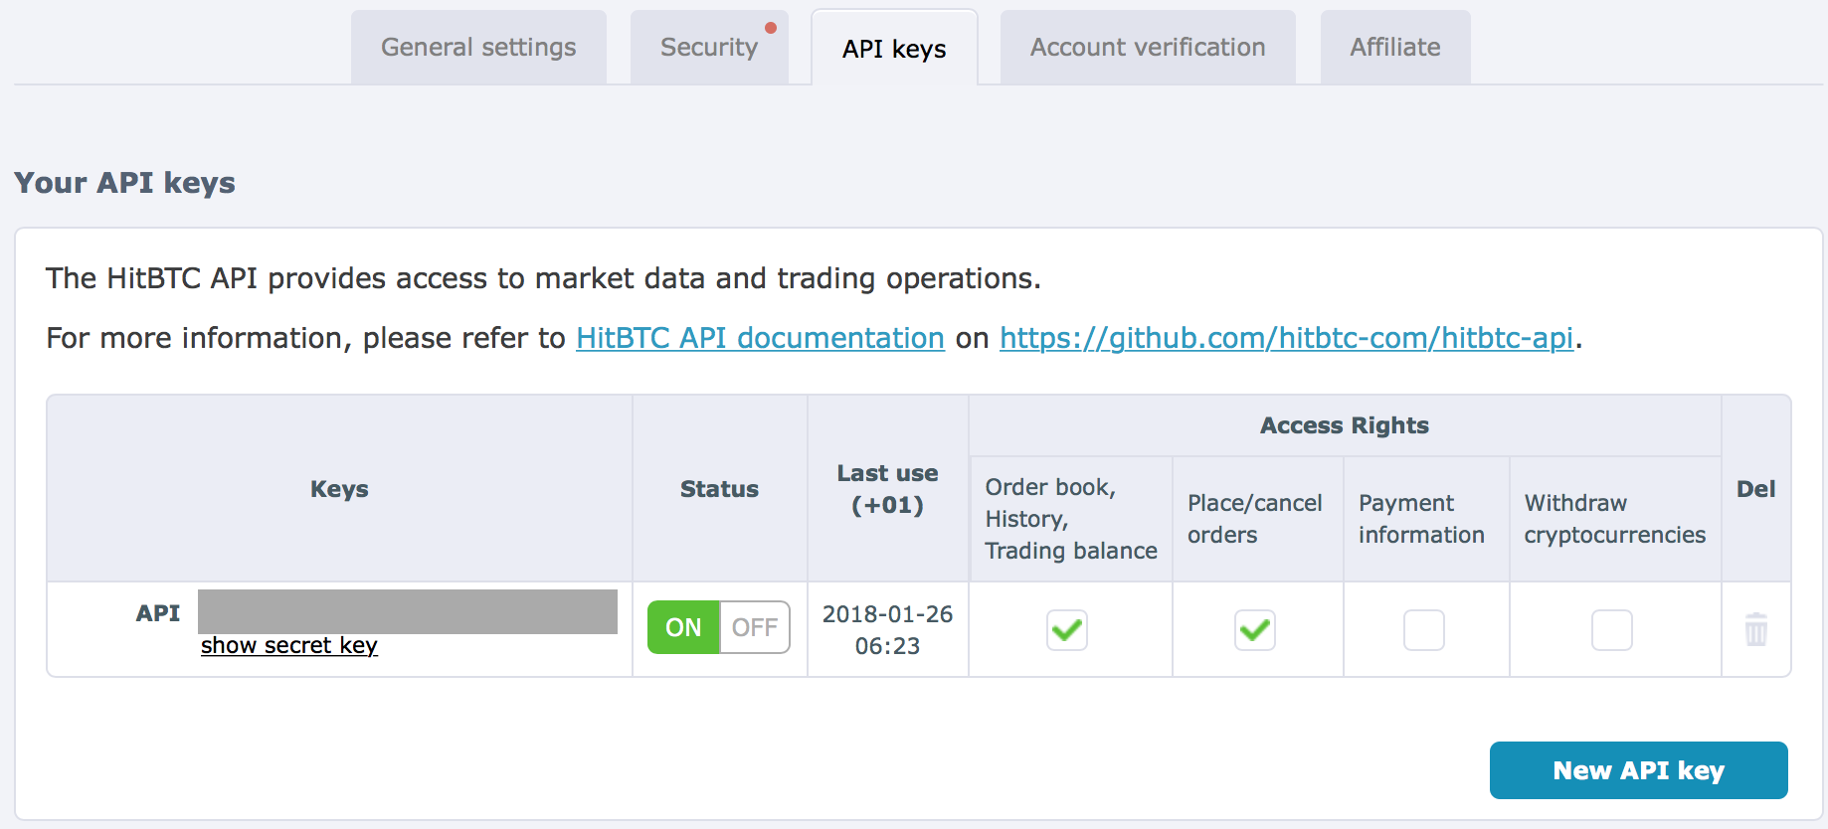Open the General settings tab
The image size is (1828, 829).
[x=478, y=48]
